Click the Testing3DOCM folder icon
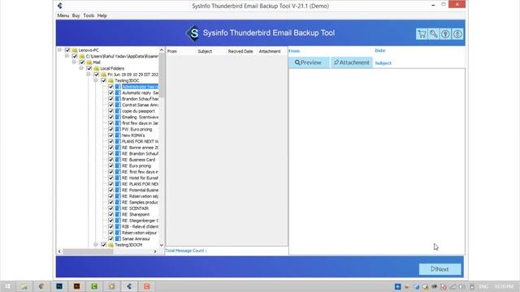This screenshot has width=520, height=292. click(x=110, y=245)
